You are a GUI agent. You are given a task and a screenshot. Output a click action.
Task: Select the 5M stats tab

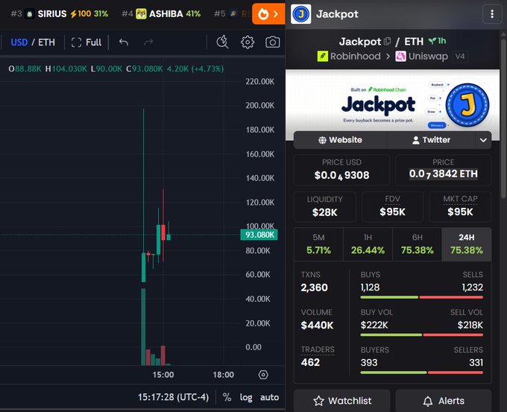318,244
